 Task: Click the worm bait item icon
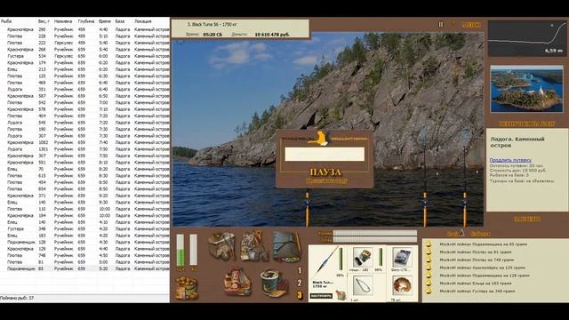click(x=402, y=286)
